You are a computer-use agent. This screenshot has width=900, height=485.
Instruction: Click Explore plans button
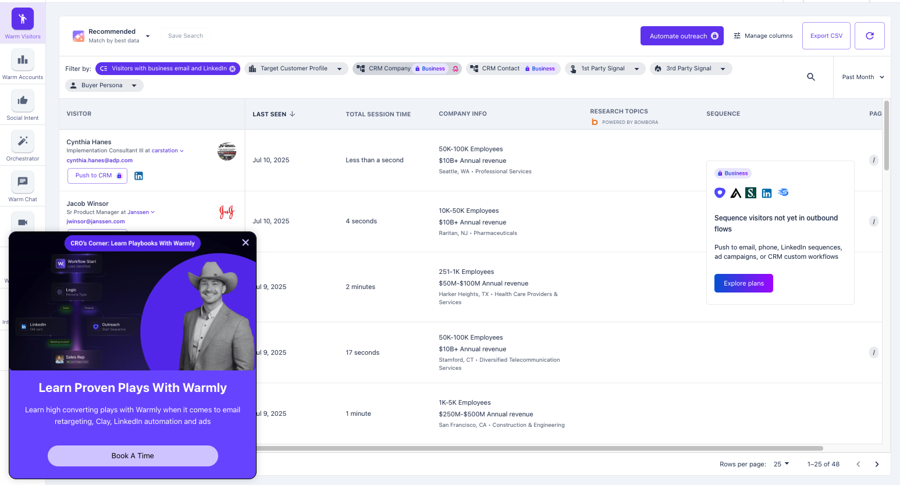pyautogui.click(x=744, y=283)
